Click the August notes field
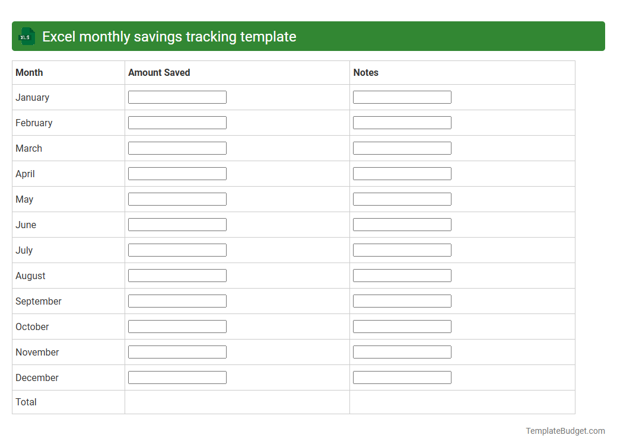 pyautogui.click(x=402, y=275)
